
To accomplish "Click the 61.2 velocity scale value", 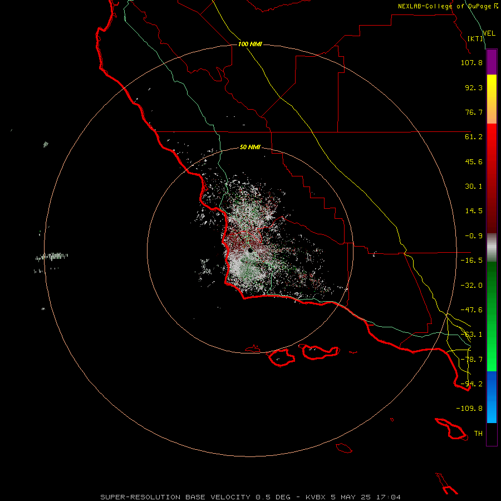I will pyautogui.click(x=474, y=137).
